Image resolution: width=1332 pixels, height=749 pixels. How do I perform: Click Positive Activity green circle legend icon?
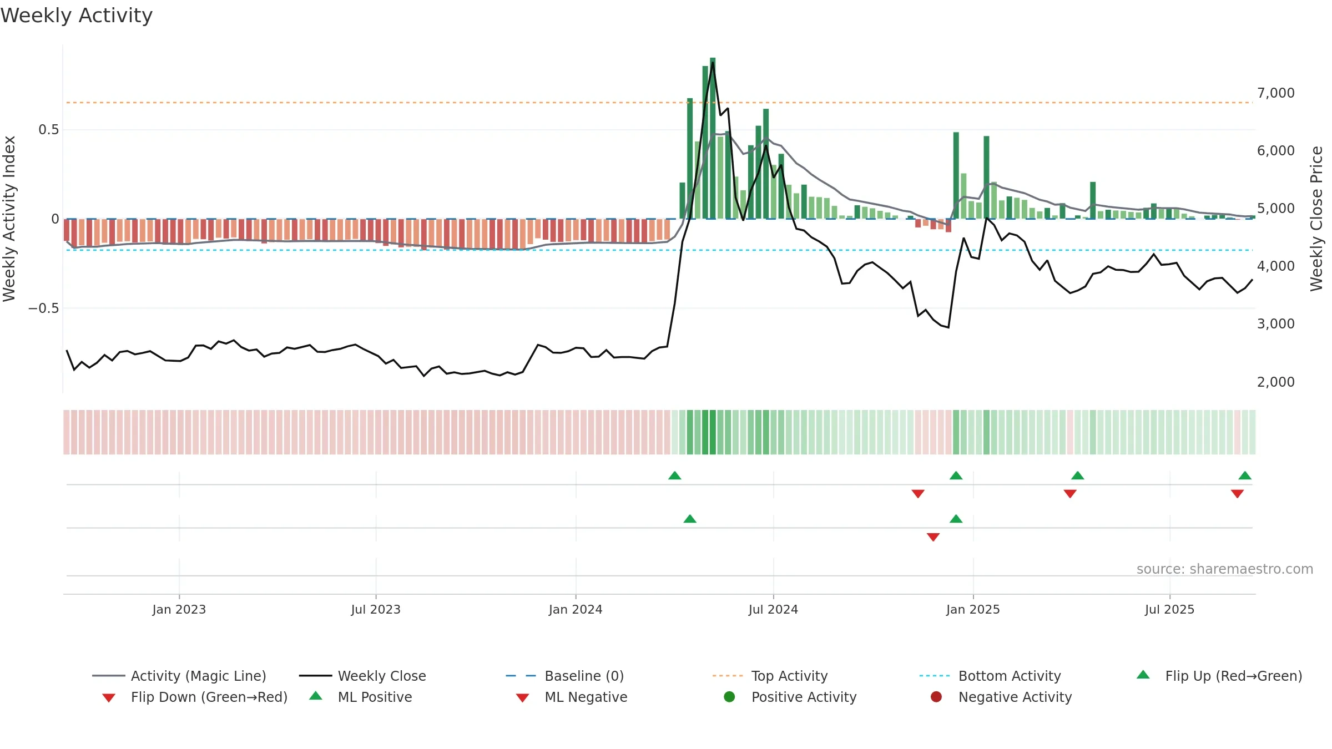pyautogui.click(x=729, y=696)
